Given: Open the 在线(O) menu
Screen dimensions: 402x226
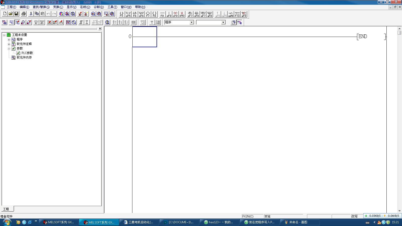Looking at the screenshot, I should click(x=85, y=7).
